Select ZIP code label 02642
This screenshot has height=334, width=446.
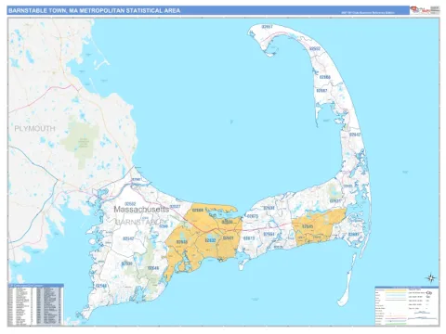tap(355, 135)
